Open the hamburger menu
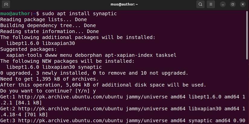 pos(211,5)
